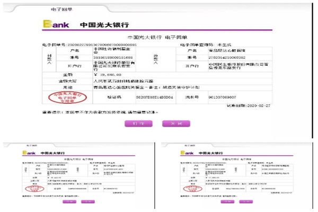Click the 付款人 vertical label on the large receipt
This screenshot has height=212, width=318.
click(x=49, y=59)
